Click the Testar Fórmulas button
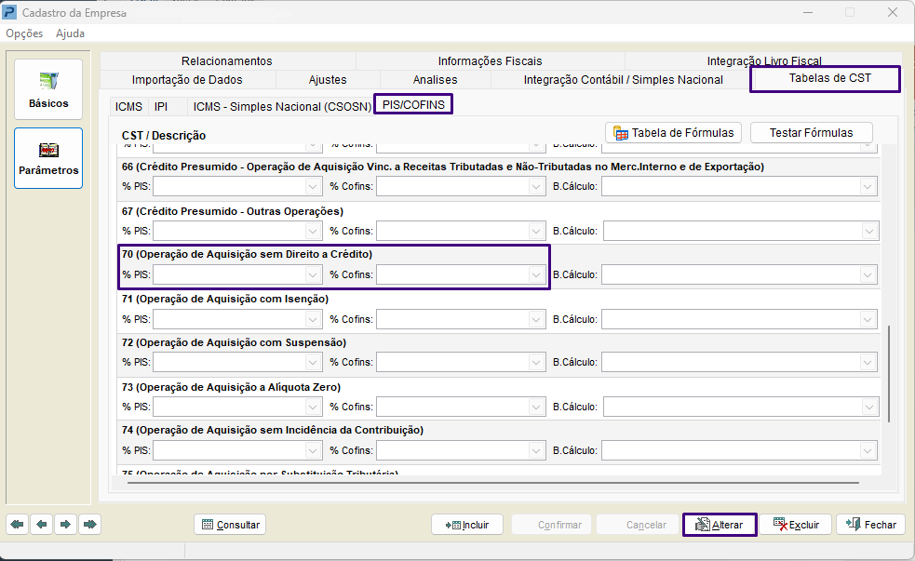The height and width of the screenshot is (561, 915). coord(811,133)
